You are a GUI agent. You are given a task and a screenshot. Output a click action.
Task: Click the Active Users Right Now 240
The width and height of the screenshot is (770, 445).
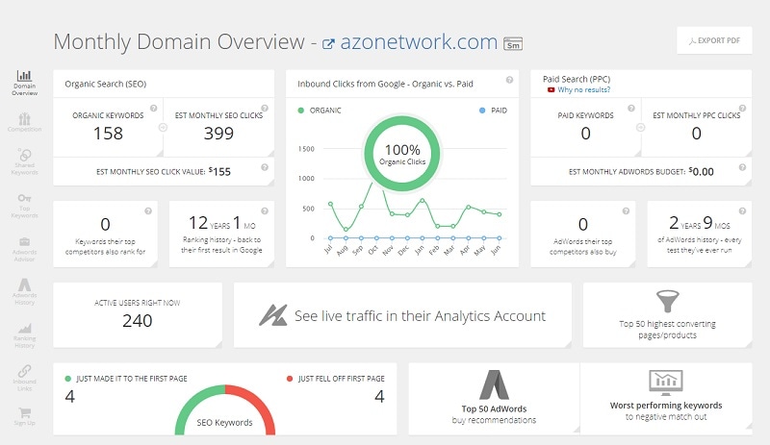[138, 321]
